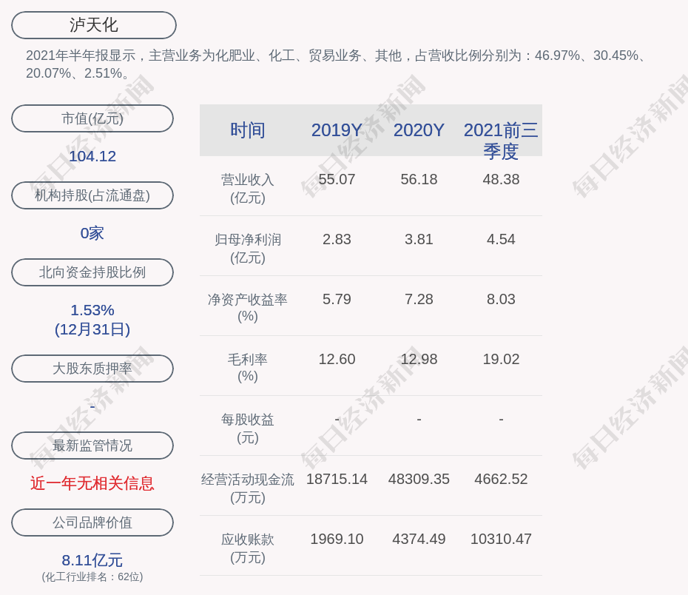Click the 大股东质押率 pill
This screenshot has width=688, height=595.
(92, 369)
